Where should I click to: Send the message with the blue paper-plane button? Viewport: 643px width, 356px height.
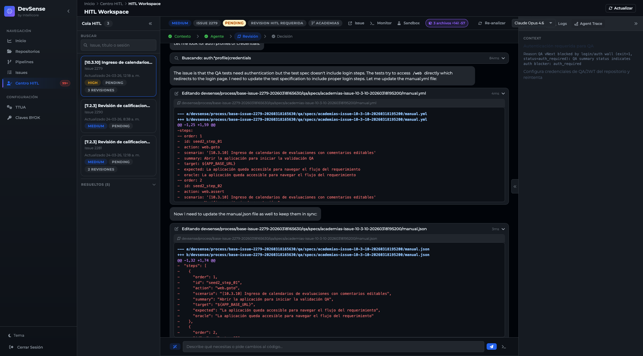point(491,347)
